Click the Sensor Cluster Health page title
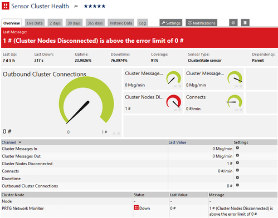The width and height of the screenshot is (278, 218). click(x=40, y=6)
